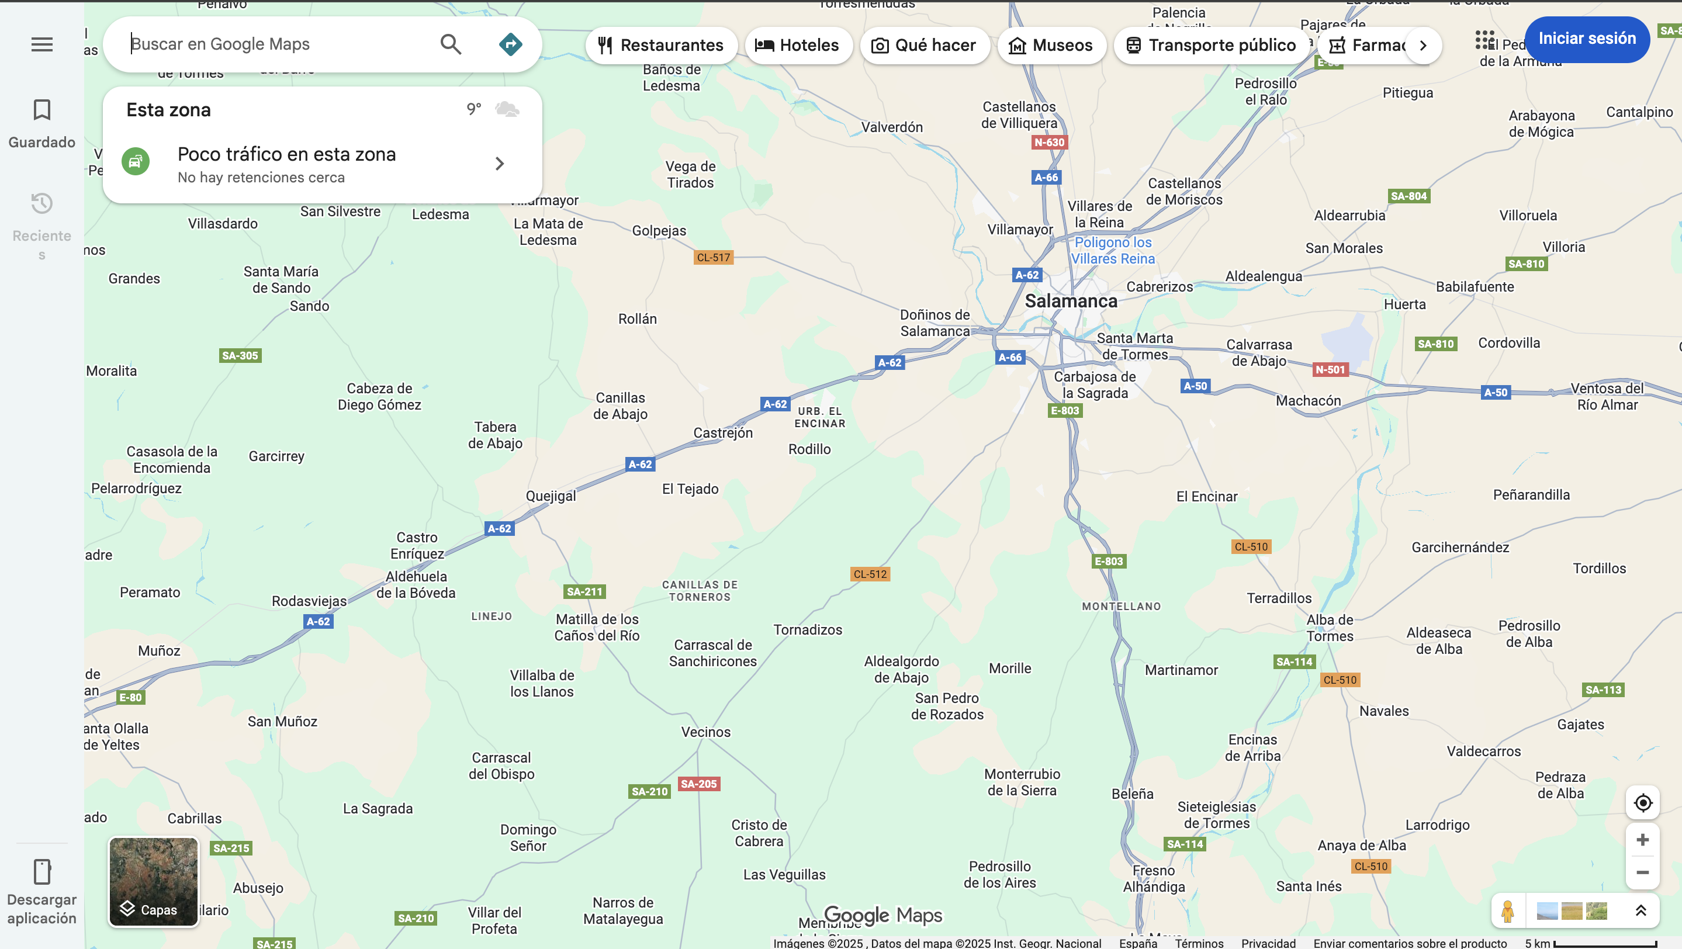Center map on my location
Image resolution: width=1682 pixels, height=949 pixels.
click(1642, 802)
